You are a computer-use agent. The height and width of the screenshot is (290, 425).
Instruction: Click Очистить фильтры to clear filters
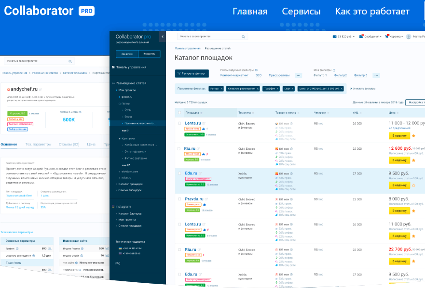tap(363, 89)
